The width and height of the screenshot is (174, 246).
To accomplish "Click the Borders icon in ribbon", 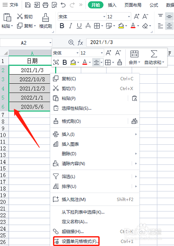I will click(x=97, y=26).
